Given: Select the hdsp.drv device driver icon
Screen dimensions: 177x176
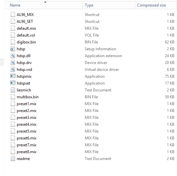Looking at the screenshot, I should pyautogui.click(x=13, y=63).
